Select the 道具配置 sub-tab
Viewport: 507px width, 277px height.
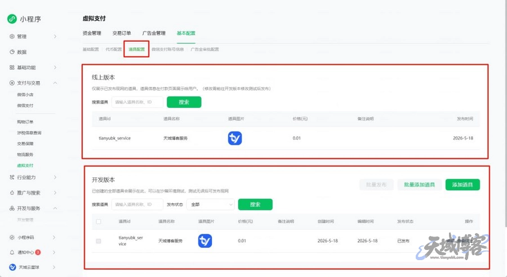pos(136,49)
